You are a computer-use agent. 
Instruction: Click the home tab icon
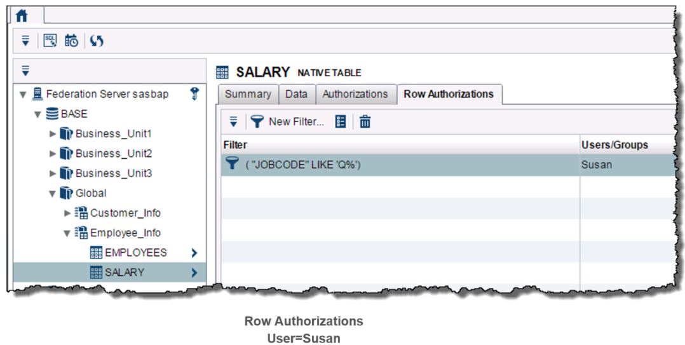pyautogui.click(x=22, y=14)
